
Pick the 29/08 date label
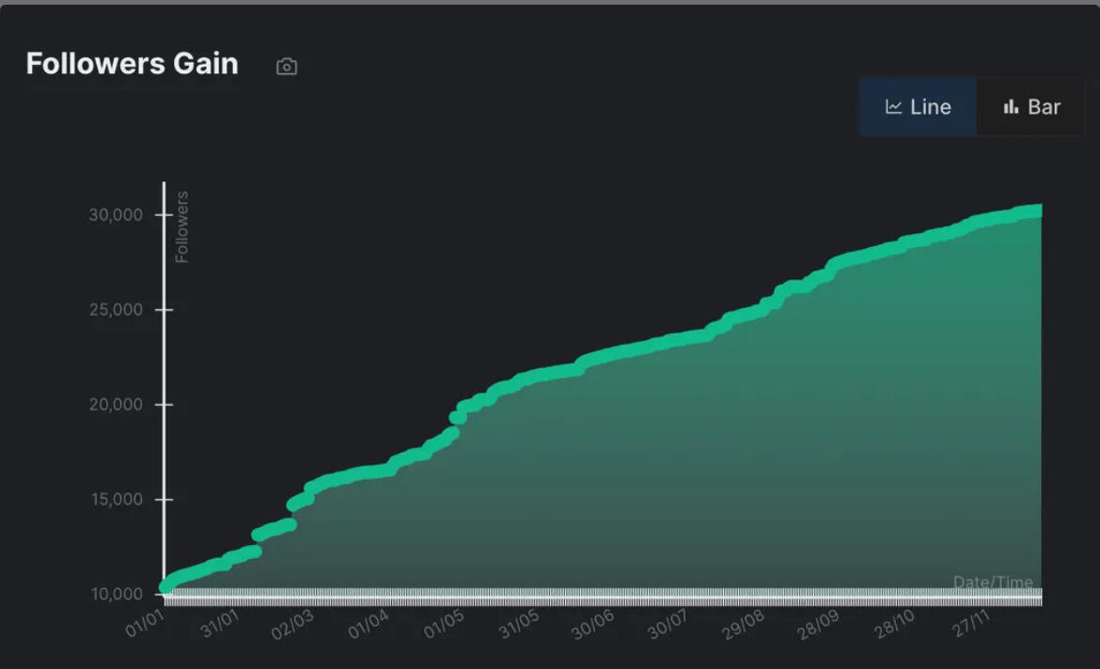[745, 624]
